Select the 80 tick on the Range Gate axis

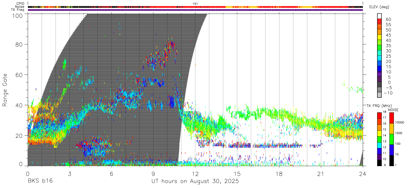20,44
